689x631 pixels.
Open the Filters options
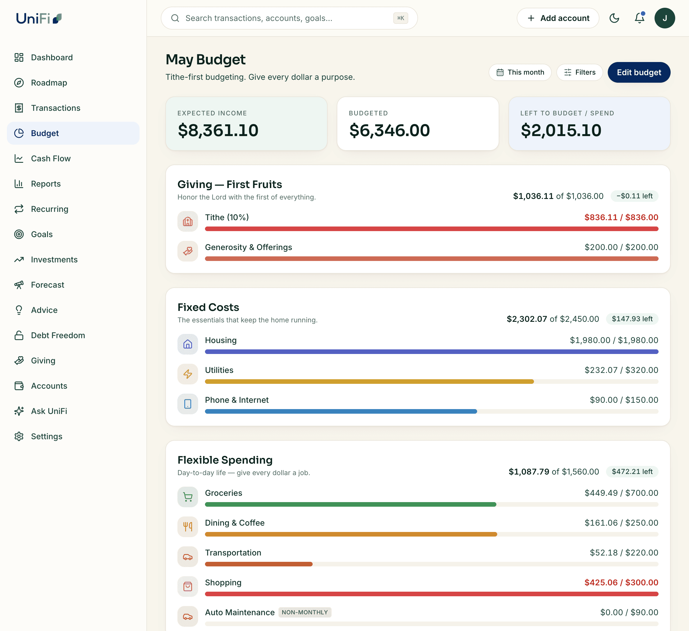pos(579,72)
